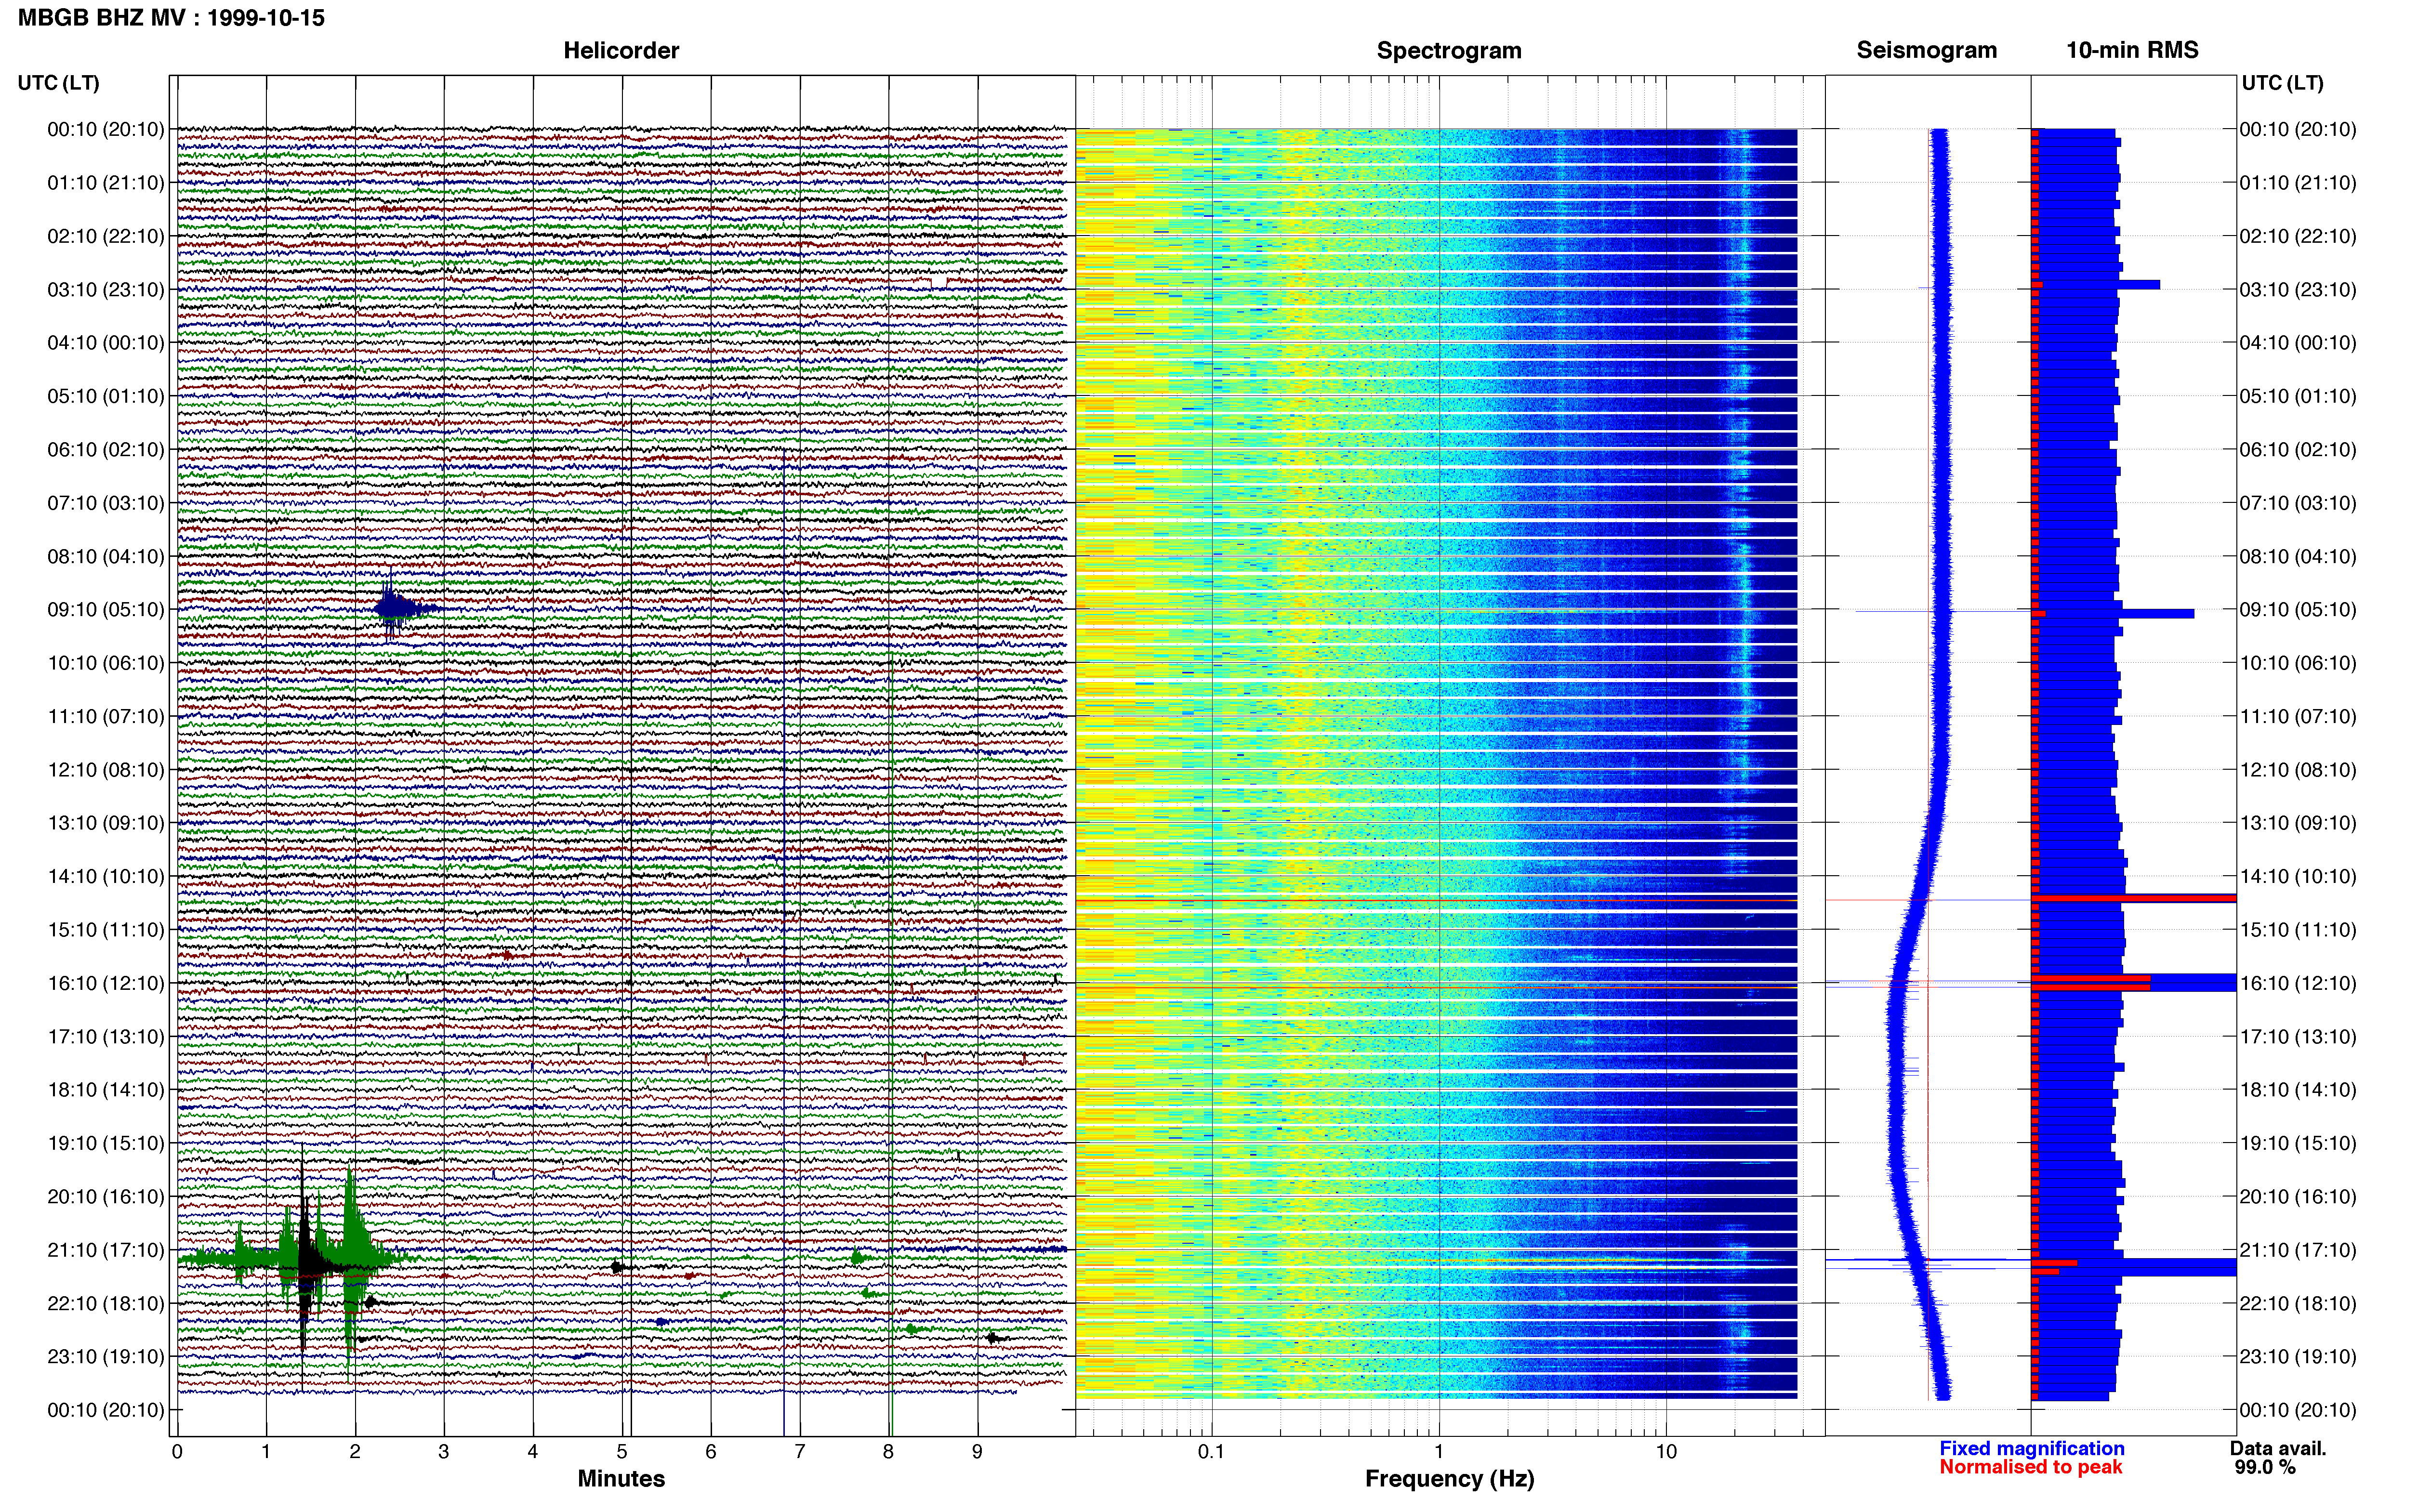2418x1512 pixels.
Task: Click the left time label '08:10 (04:10)'
Action: click(x=105, y=556)
